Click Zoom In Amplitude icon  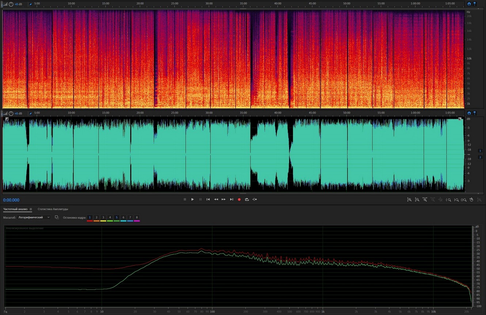409,200
